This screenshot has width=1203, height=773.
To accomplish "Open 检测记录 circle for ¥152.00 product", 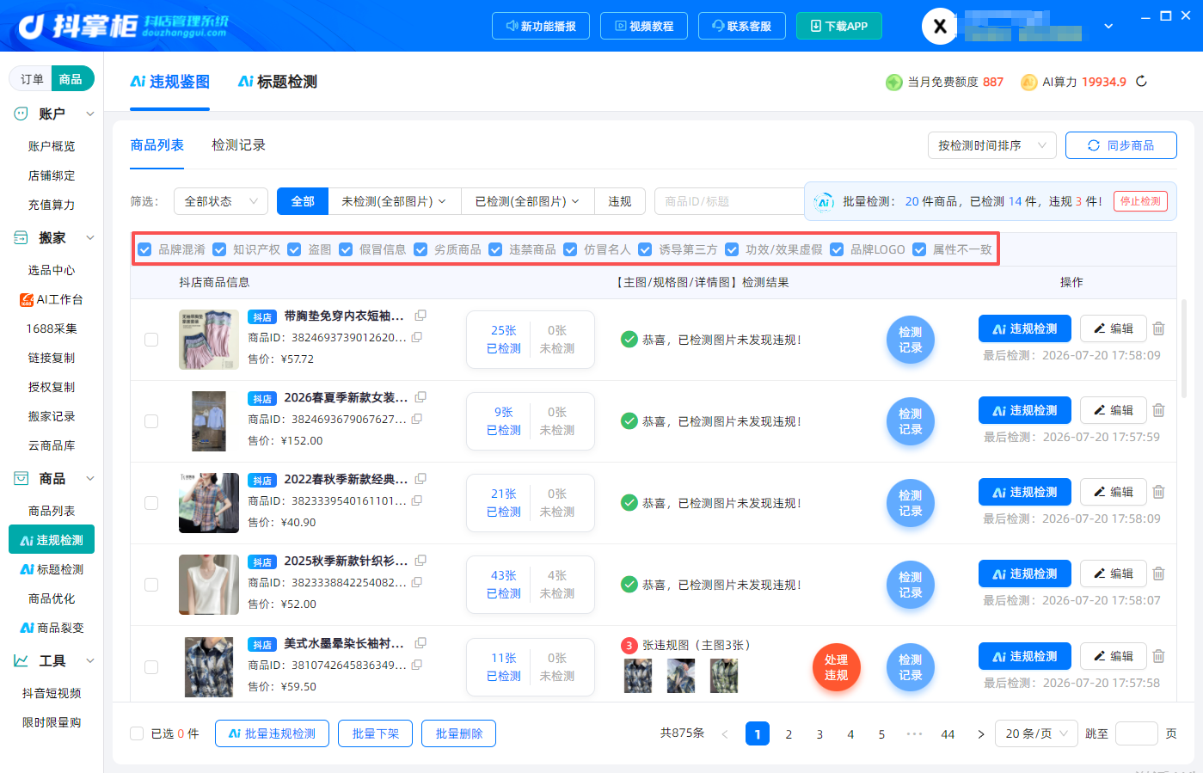I will [x=911, y=421].
